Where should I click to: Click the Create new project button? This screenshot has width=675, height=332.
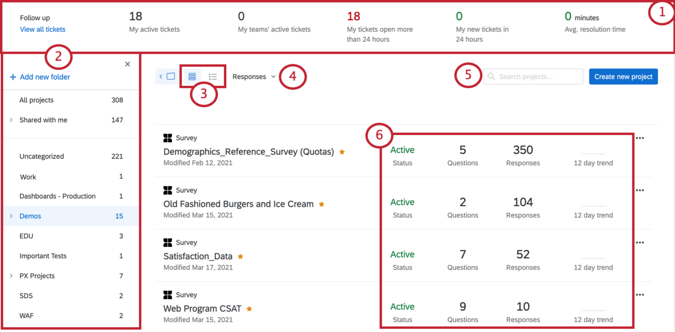623,76
